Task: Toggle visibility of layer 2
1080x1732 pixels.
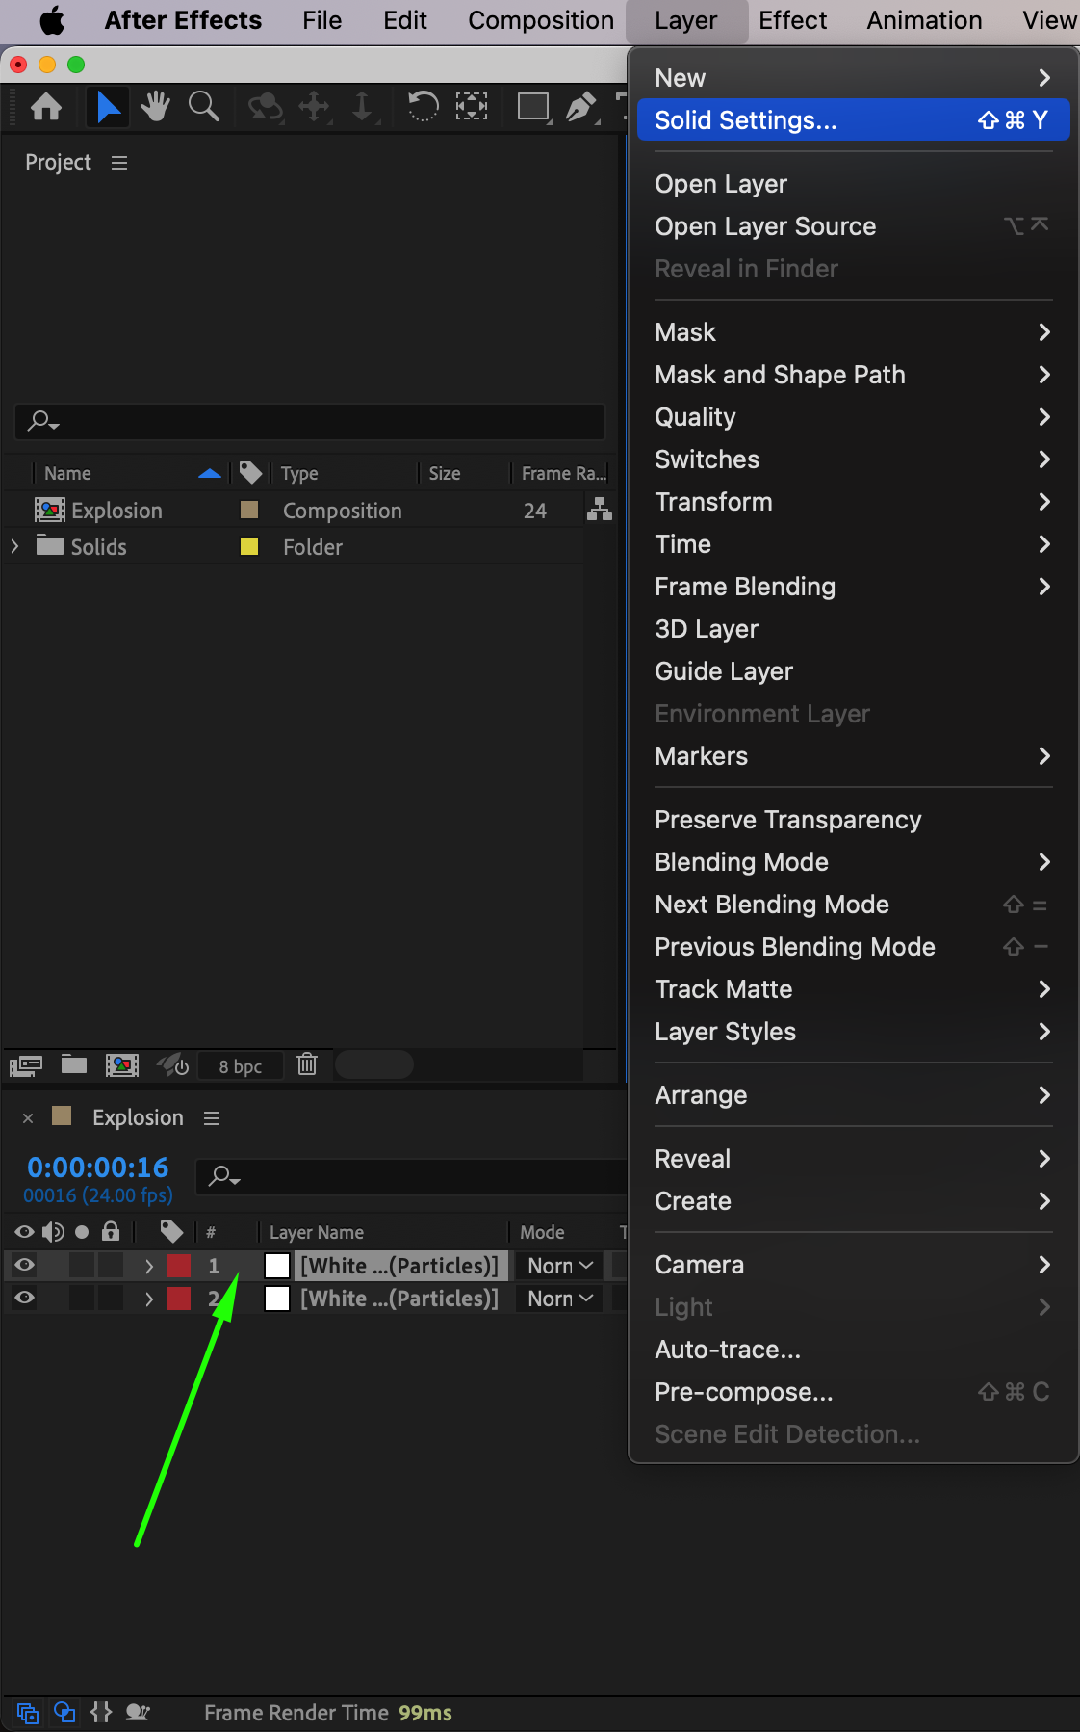Action: (x=25, y=1299)
